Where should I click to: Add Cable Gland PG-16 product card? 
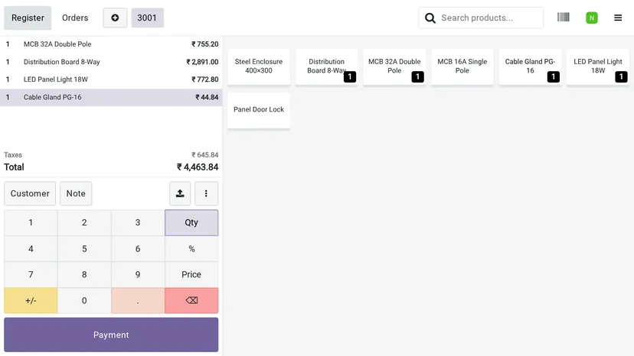[530, 66]
